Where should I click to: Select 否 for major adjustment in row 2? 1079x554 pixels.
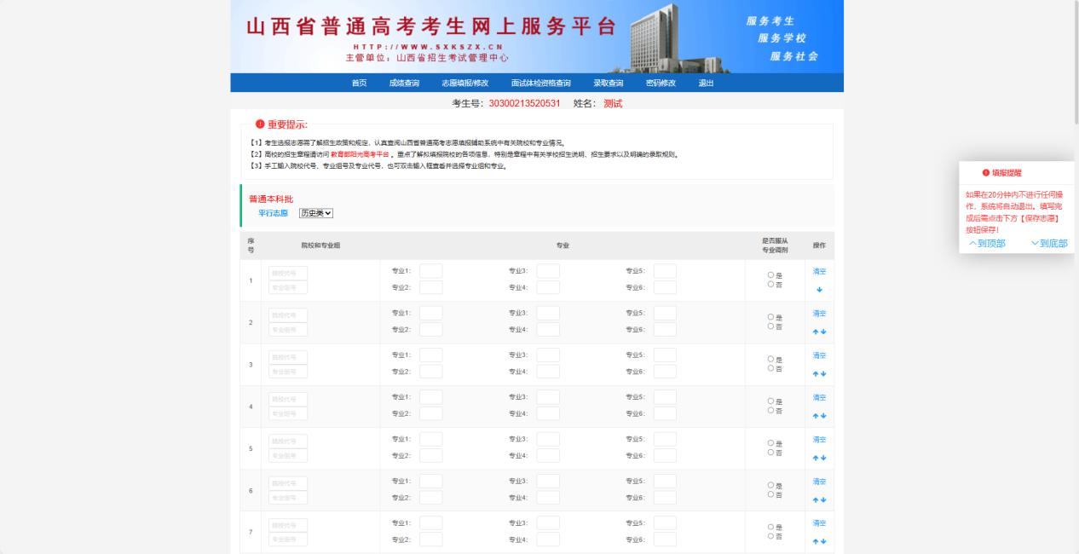point(770,326)
